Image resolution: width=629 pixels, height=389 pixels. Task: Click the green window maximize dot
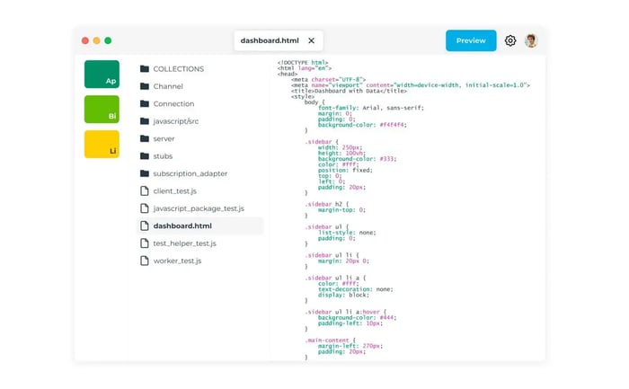click(x=108, y=40)
